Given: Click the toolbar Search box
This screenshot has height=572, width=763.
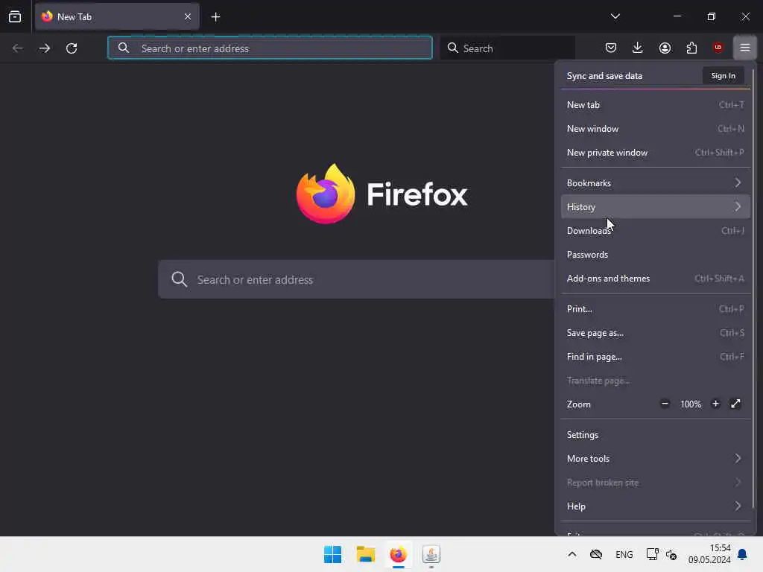Looking at the screenshot, I should (507, 48).
